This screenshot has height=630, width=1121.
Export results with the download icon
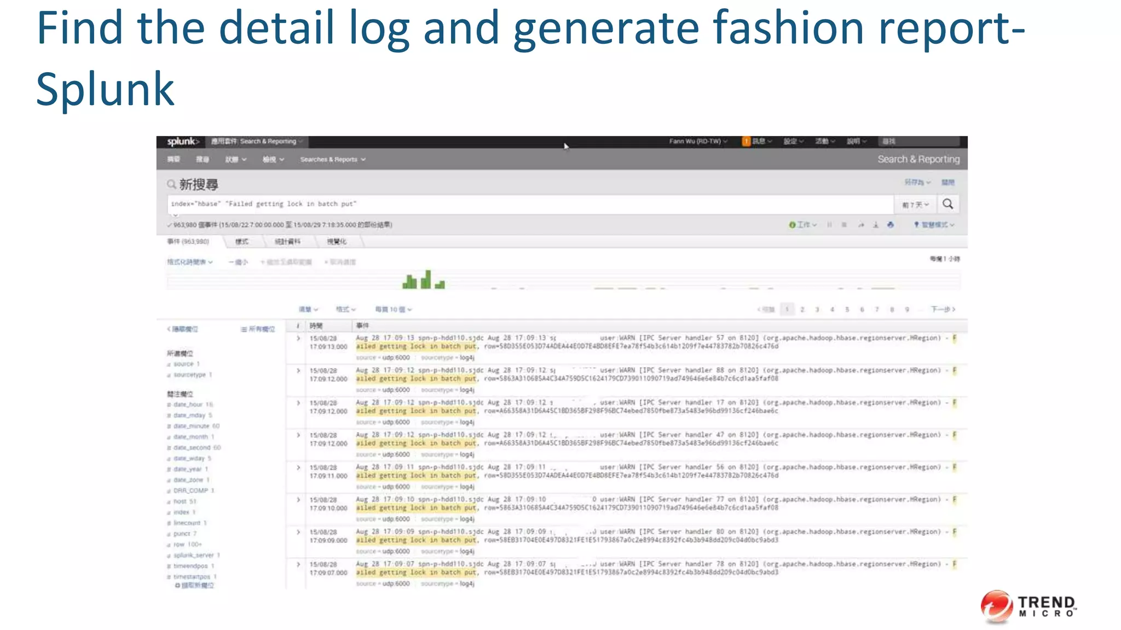click(x=876, y=225)
